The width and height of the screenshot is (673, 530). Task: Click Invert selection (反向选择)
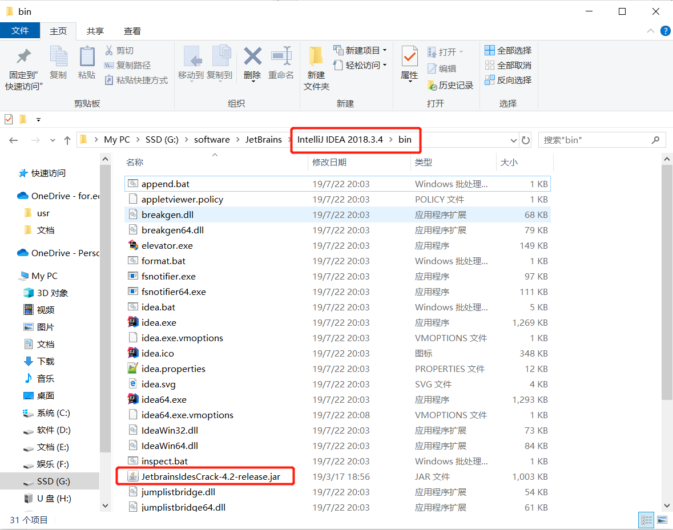pyautogui.click(x=508, y=80)
